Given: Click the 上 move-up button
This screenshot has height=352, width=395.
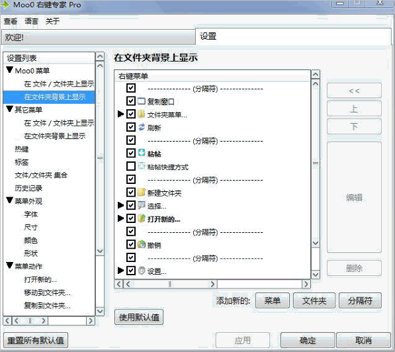Looking at the screenshot, I should (354, 109).
